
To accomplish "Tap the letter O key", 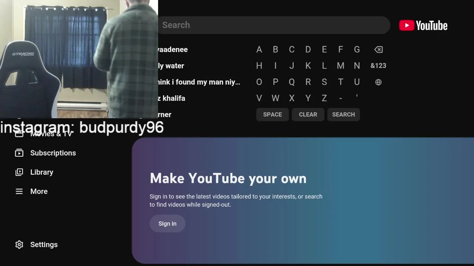I will pyautogui.click(x=259, y=82).
